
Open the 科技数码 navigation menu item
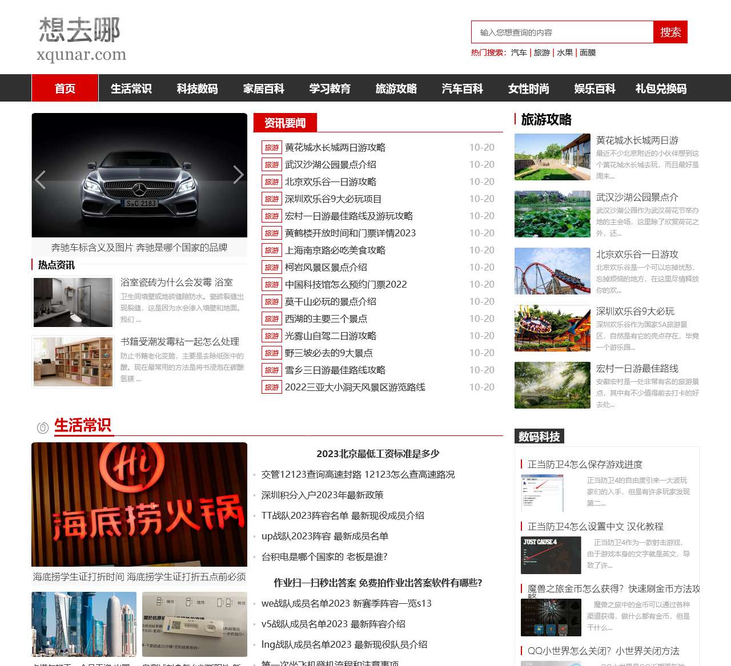click(197, 88)
